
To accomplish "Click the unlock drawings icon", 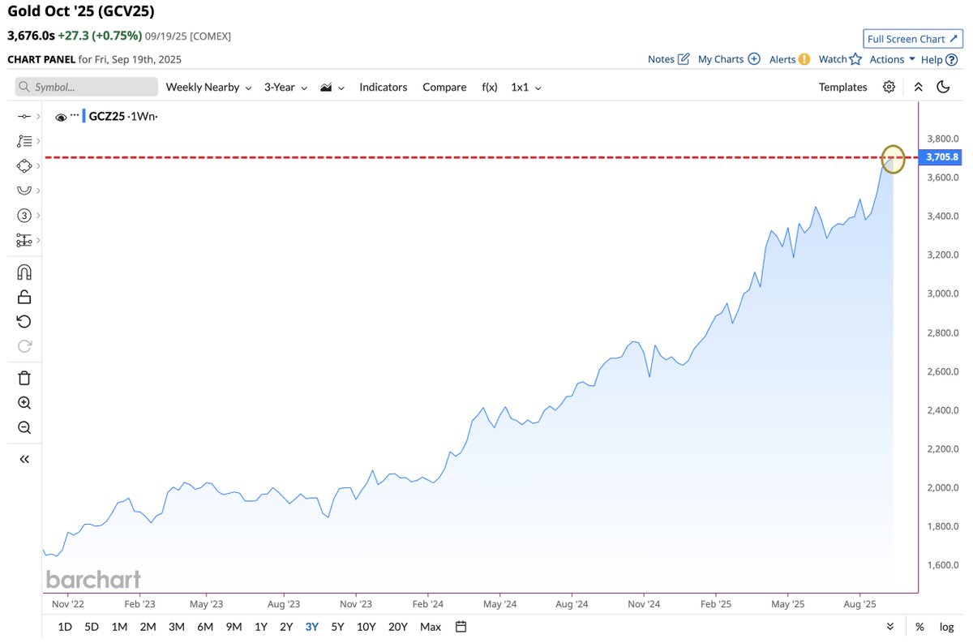I will point(24,297).
